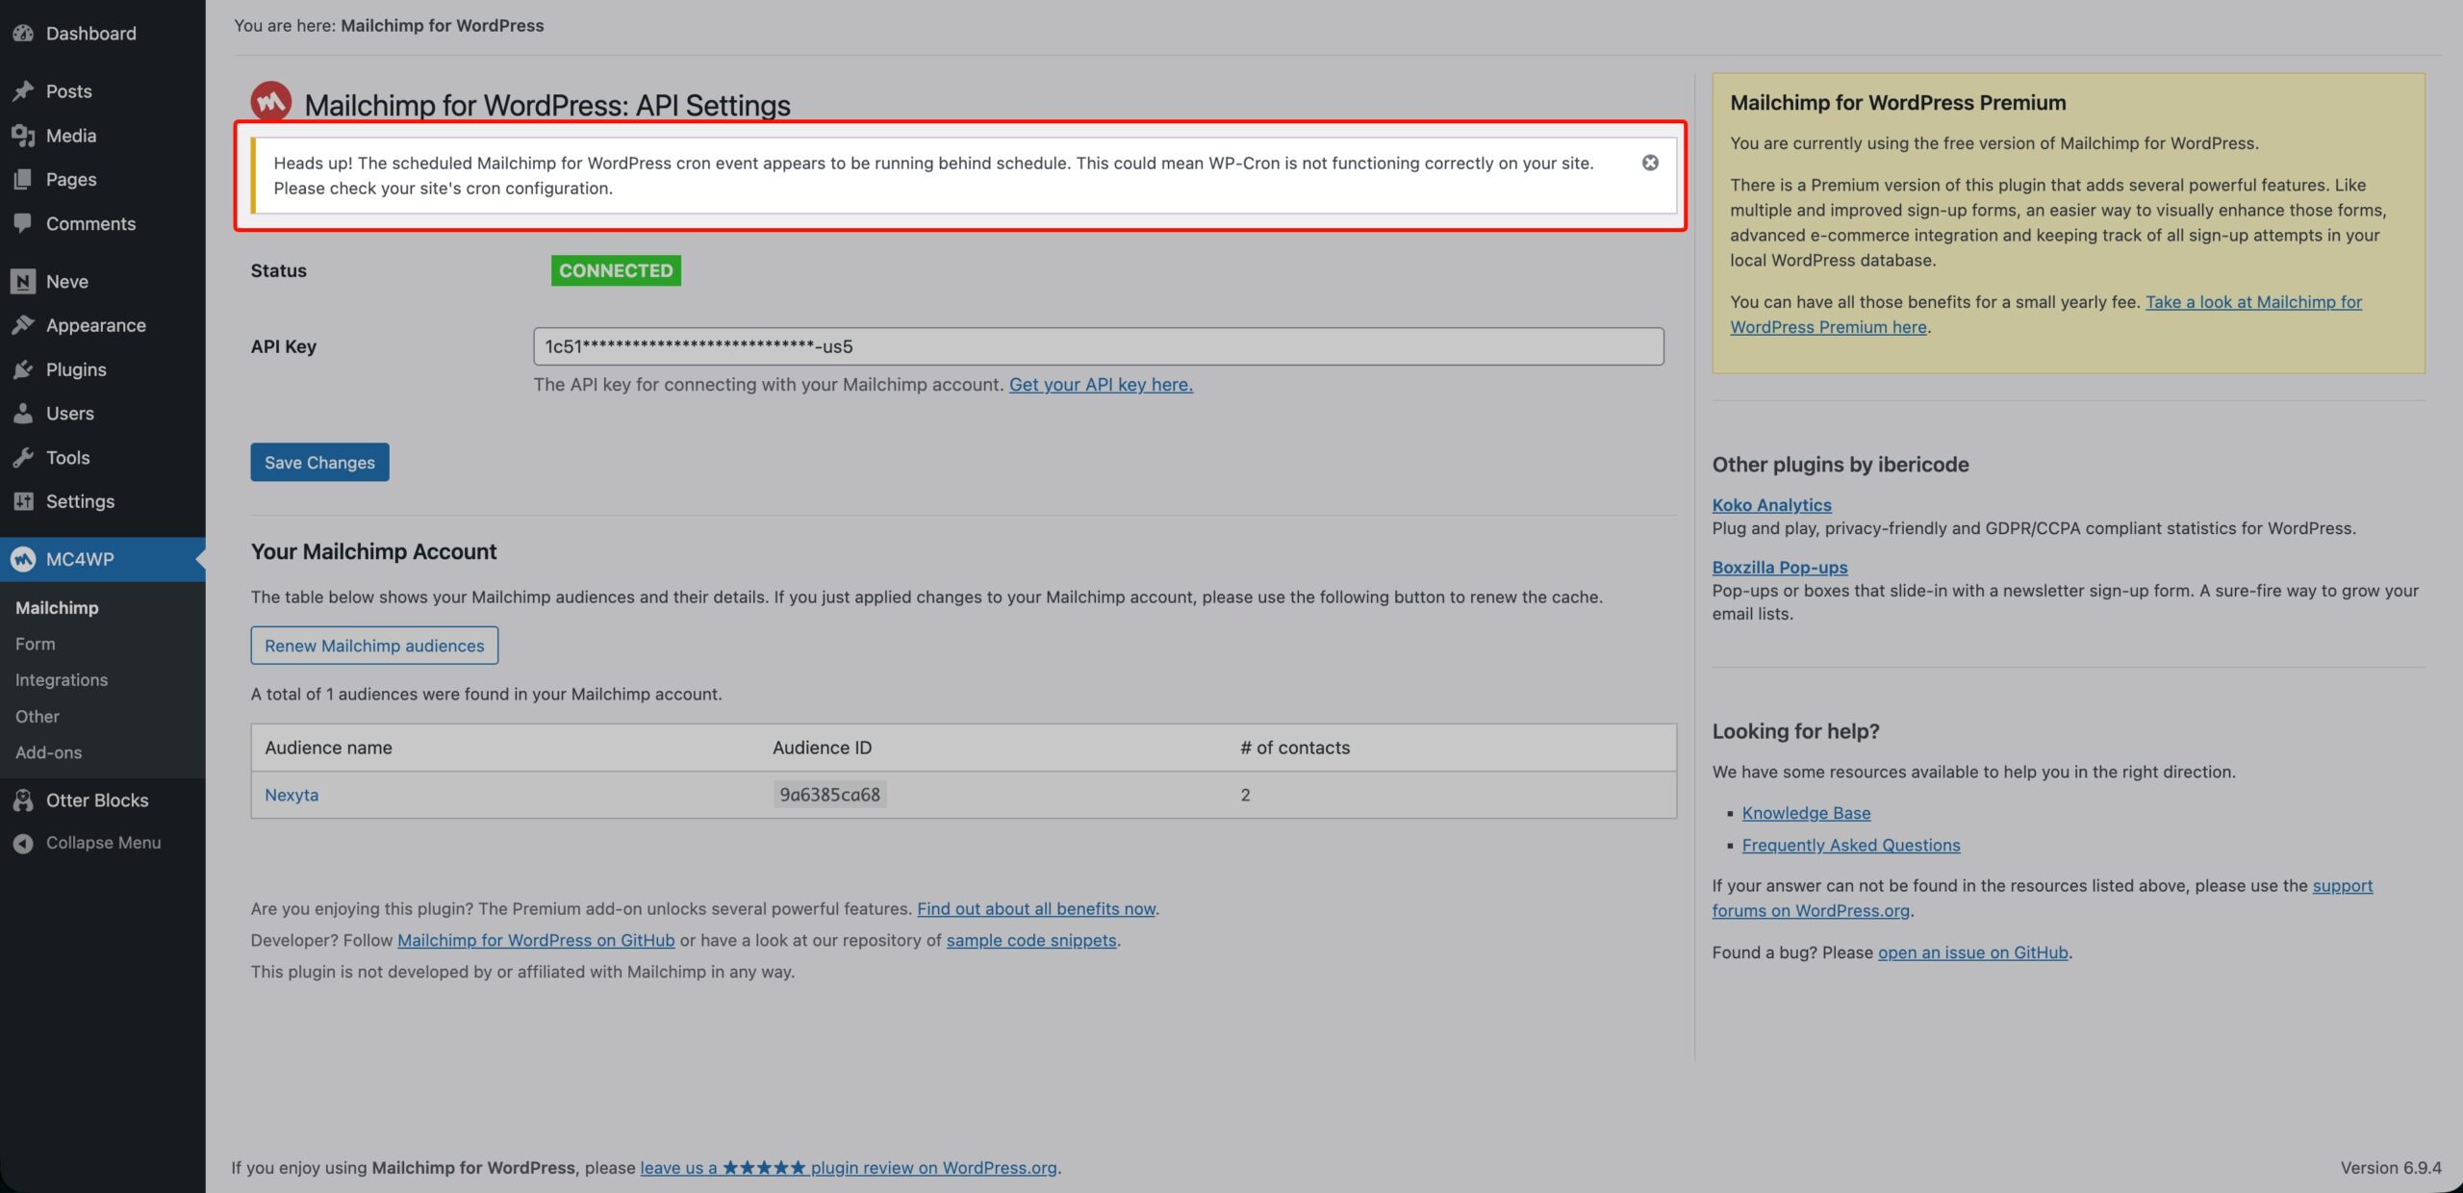Open the Nexyta audience link
The height and width of the screenshot is (1193, 2463).
click(x=292, y=795)
